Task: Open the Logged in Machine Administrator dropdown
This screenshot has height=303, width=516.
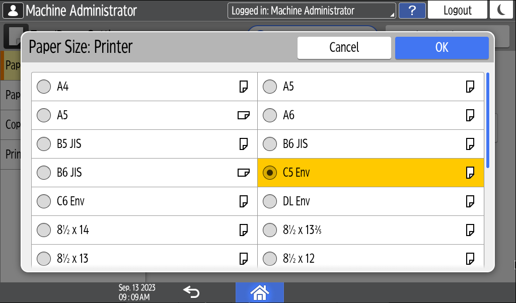Action: pyautogui.click(x=312, y=10)
